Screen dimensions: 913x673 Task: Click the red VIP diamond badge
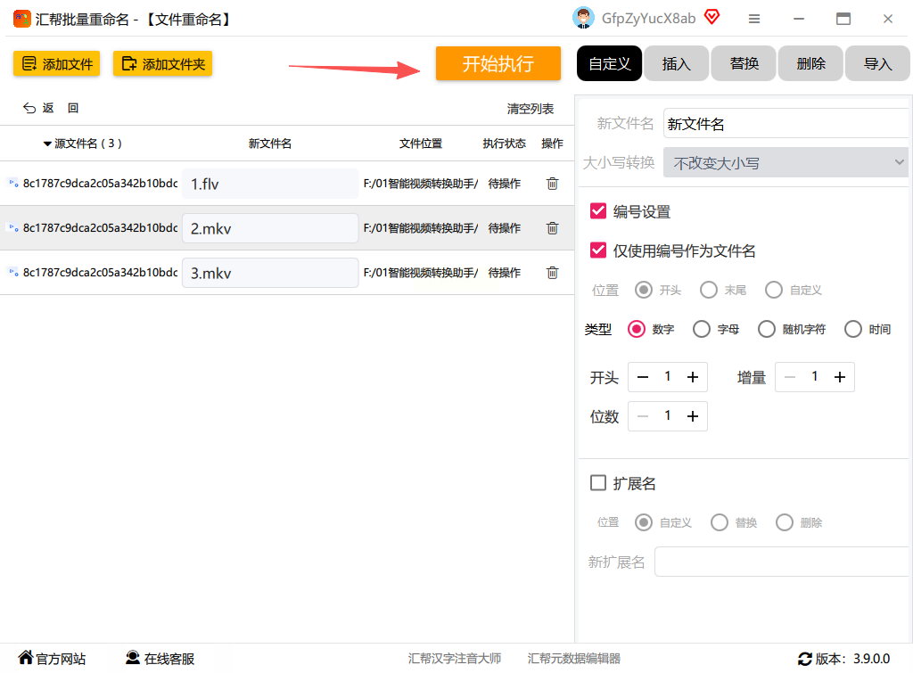tap(711, 17)
